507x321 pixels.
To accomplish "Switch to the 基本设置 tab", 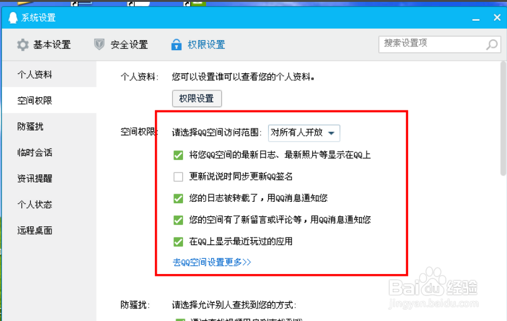I will [x=44, y=45].
